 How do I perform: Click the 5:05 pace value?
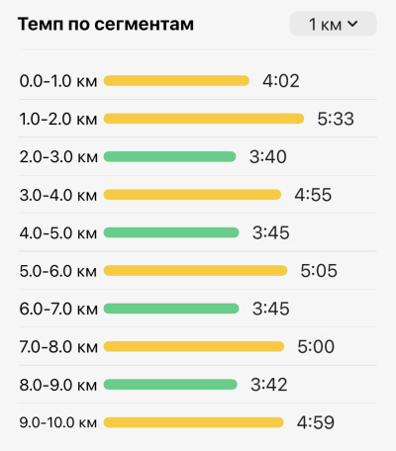[319, 271]
